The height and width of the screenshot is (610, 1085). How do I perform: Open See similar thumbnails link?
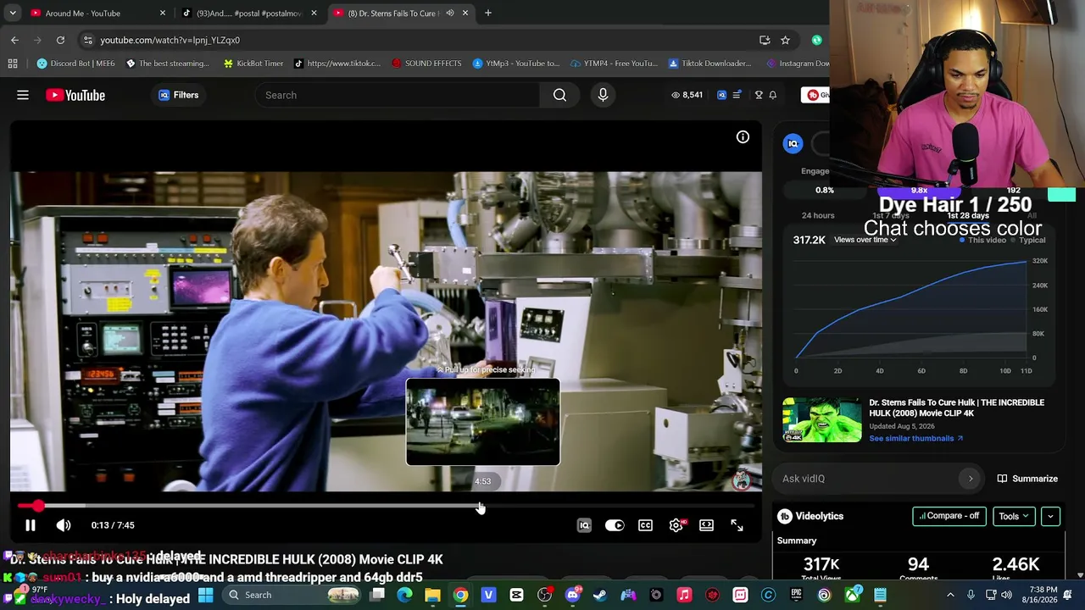pyautogui.click(x=915, y=438)
